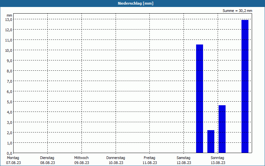Click the 'Freitag' axis label

point(149,158)
